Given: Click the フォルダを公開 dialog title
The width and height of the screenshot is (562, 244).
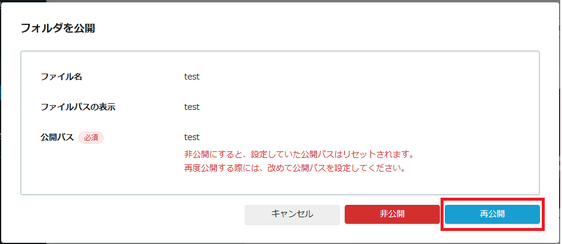Looking at the screenshot, I should coord(58,28).
